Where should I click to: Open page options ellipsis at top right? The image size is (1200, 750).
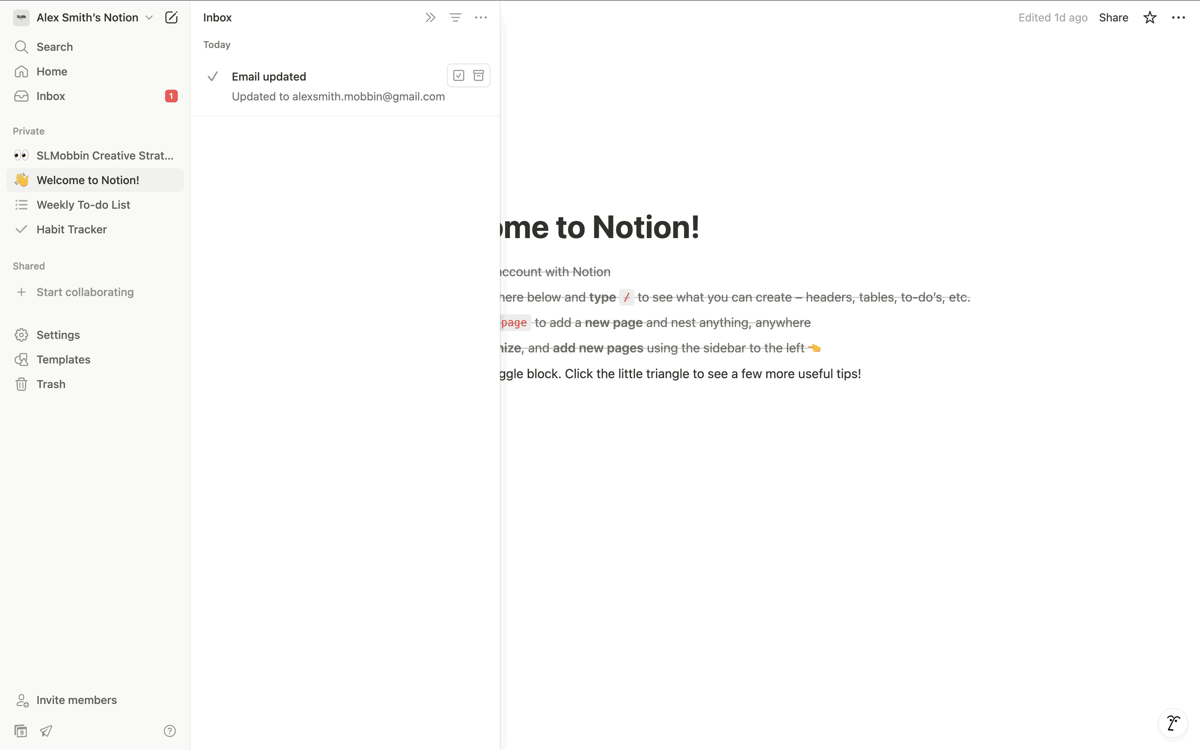pos(1178,18)
